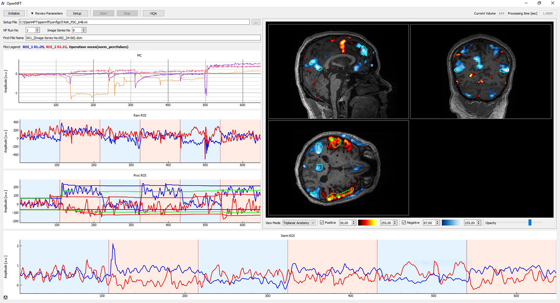Open the rtQA window

click(153, 14)
